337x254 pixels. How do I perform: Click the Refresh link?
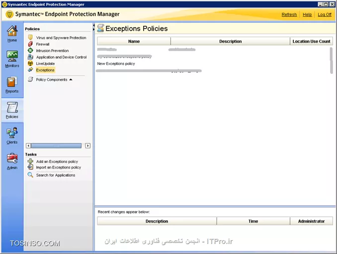[x=289, y=14]
